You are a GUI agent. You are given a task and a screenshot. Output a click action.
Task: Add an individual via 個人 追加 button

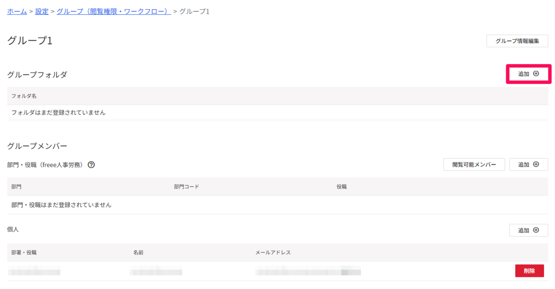coord(528,230)
